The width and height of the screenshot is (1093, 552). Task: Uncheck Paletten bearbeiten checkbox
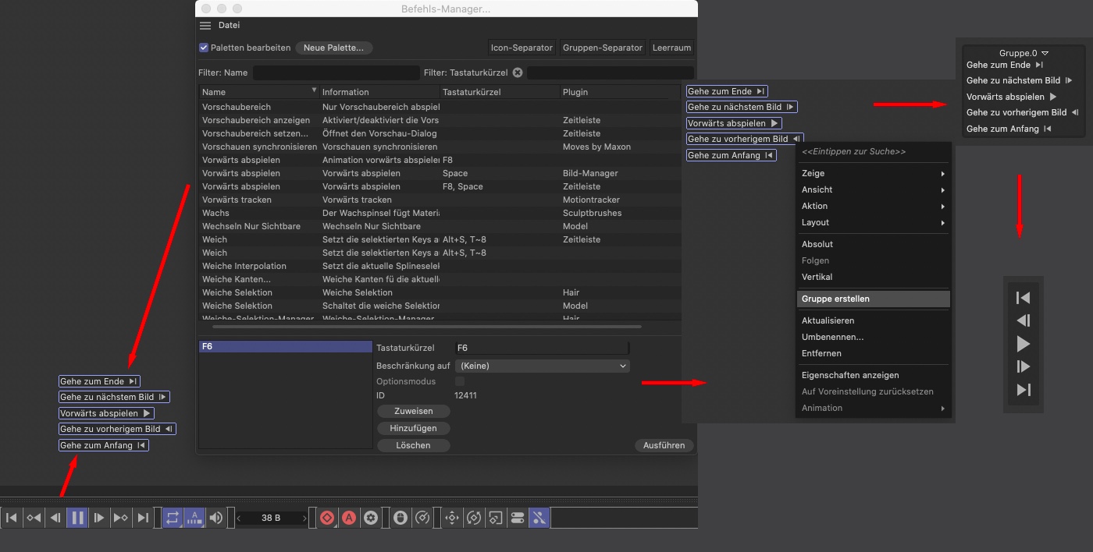(204, 48)
